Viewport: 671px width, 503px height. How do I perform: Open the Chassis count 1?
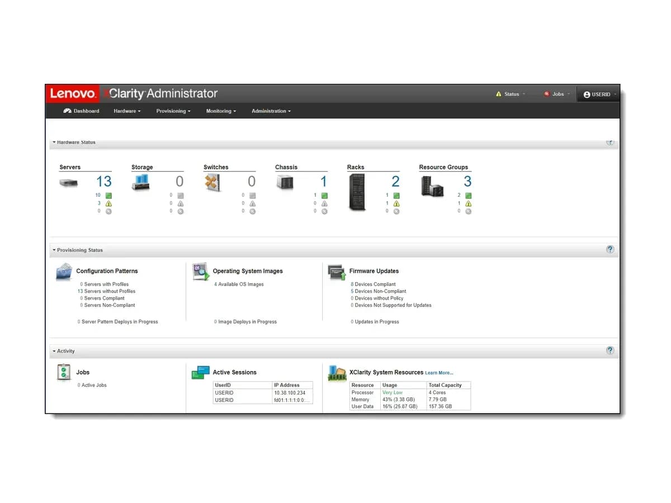[324, 181]
